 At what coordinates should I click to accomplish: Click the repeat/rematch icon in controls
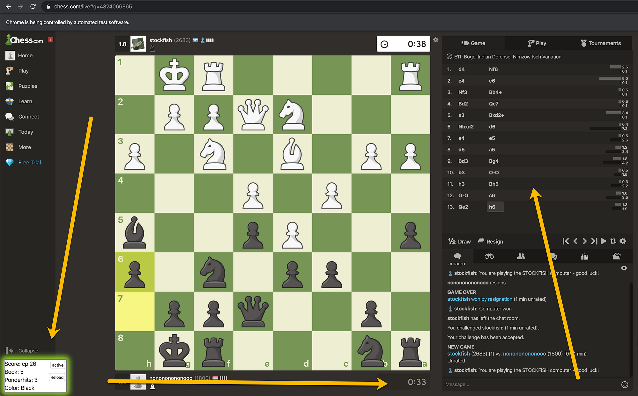point(613,241)
